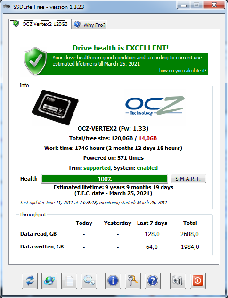Click the 'Data read, GB' row label
Screen dimensions: 228x298
coord(38,234)
